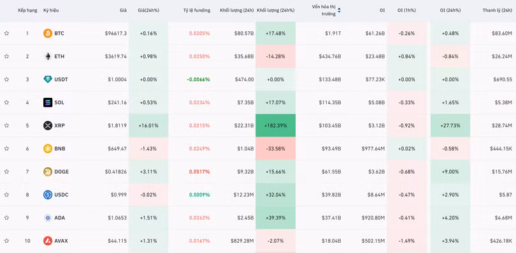Sort by OI (1h%) column header
The width and height of the screenshot is (516, 253).
pyautogui.click(x=406, y=10)
